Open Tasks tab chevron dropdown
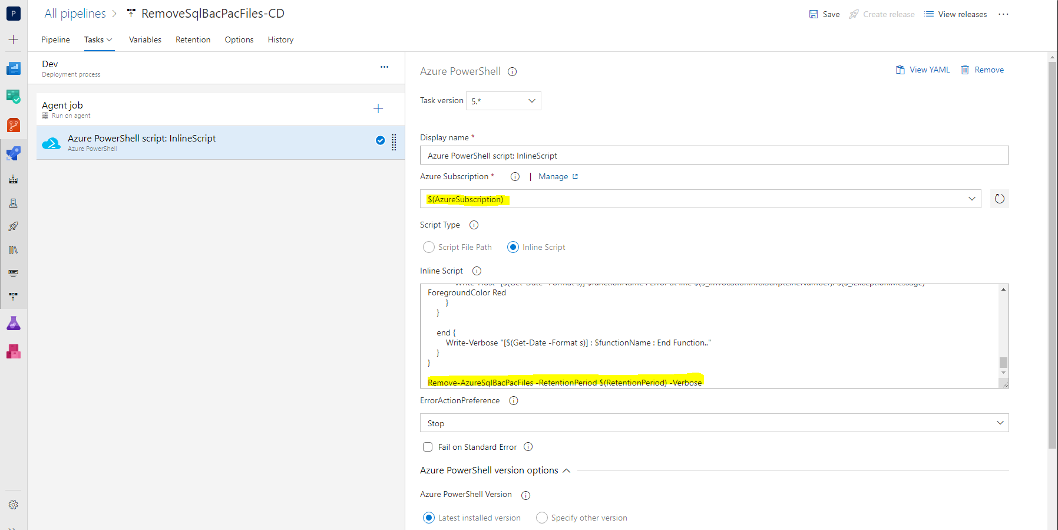The height and width of the screenshot is (530, 1058). tap(109, 40)
